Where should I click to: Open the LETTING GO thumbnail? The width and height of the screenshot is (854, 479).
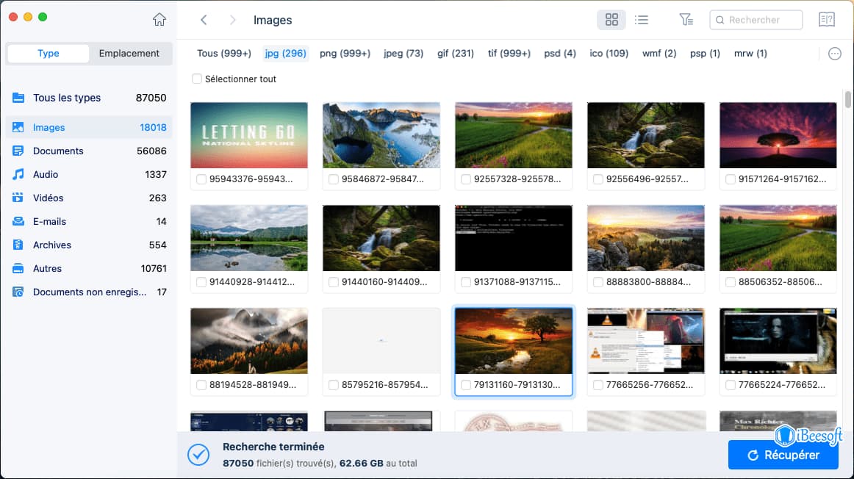(x=249, y=135)
